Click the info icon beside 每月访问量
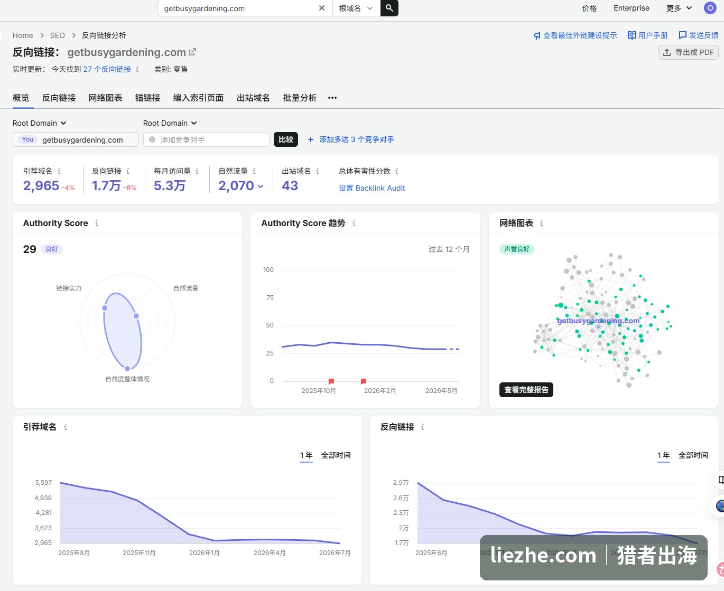Image resolution: width=724 pixels, height=591 pixels. 197,171
